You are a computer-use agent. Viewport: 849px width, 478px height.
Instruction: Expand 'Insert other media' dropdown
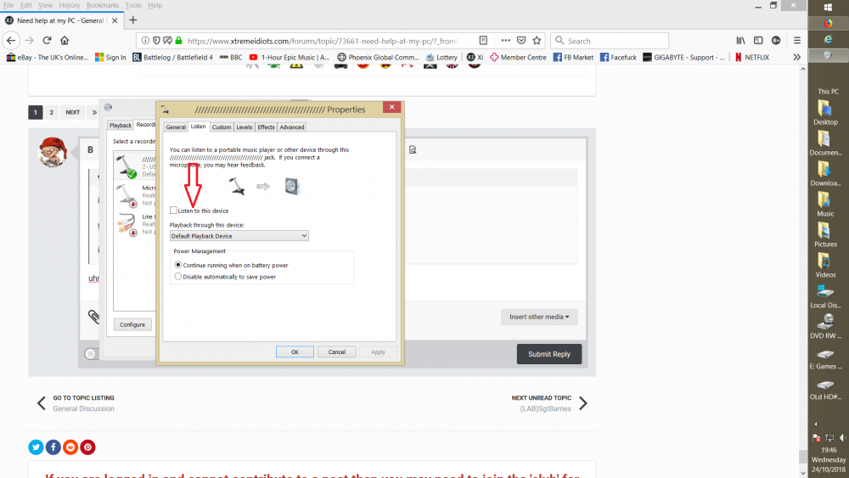point(539,317)
